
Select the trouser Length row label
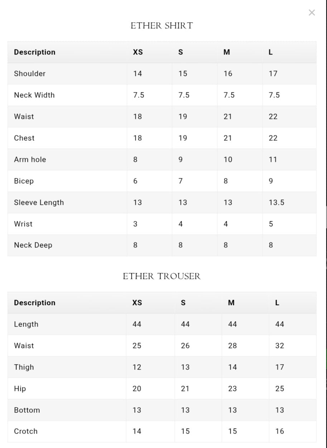point(26,324)
